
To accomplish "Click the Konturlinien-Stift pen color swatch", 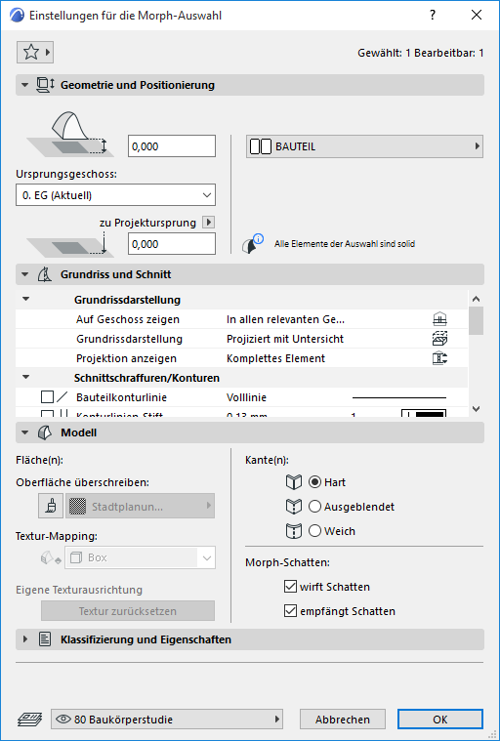I will tap(424, 415).
